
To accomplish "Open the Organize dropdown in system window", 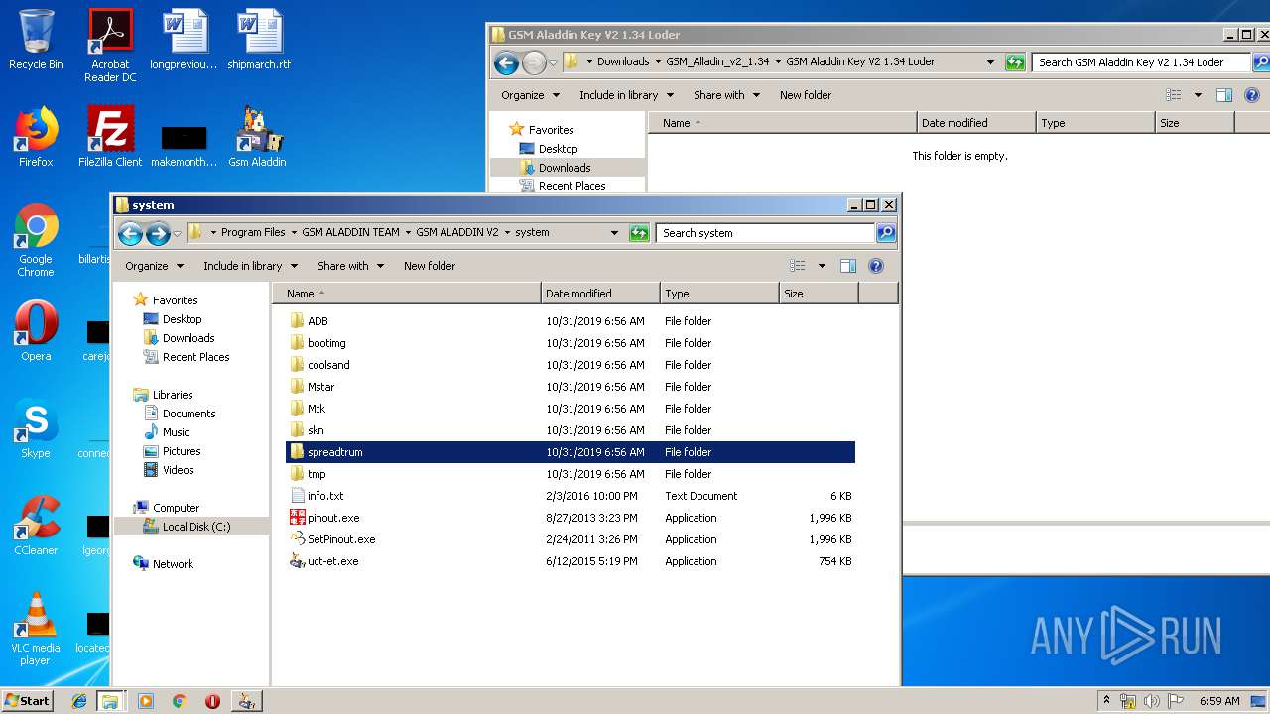I will coord(154,266).
